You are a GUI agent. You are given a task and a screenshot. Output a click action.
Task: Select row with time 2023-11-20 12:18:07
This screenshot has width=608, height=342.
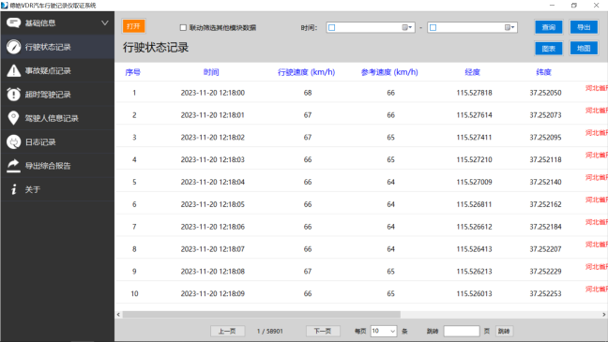click(361, 248)
